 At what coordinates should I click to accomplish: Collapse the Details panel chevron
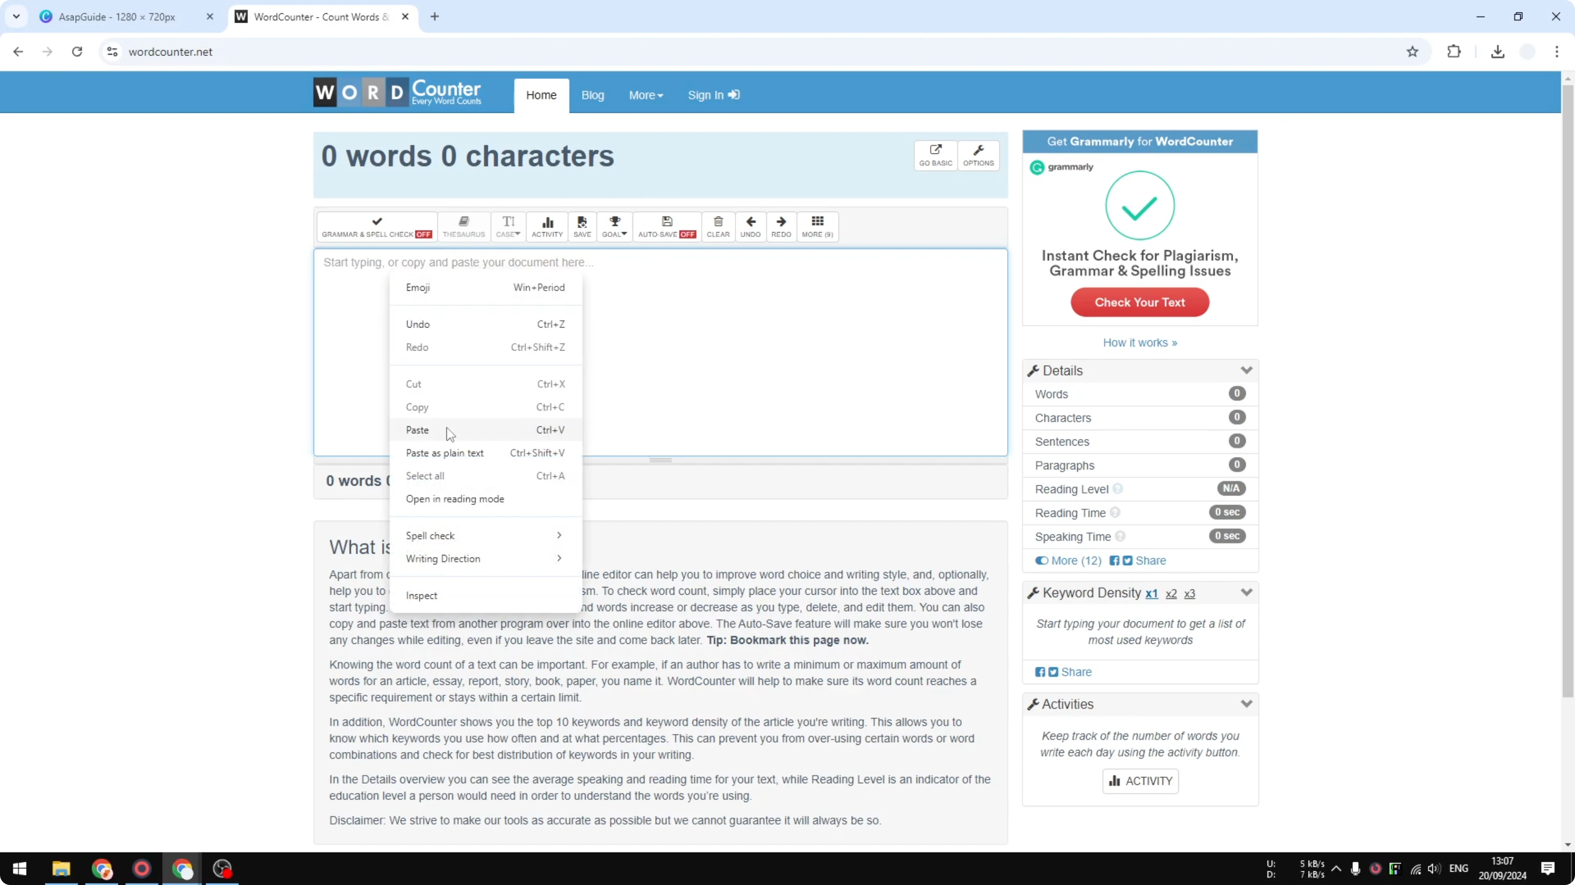tap(1246, 371)
